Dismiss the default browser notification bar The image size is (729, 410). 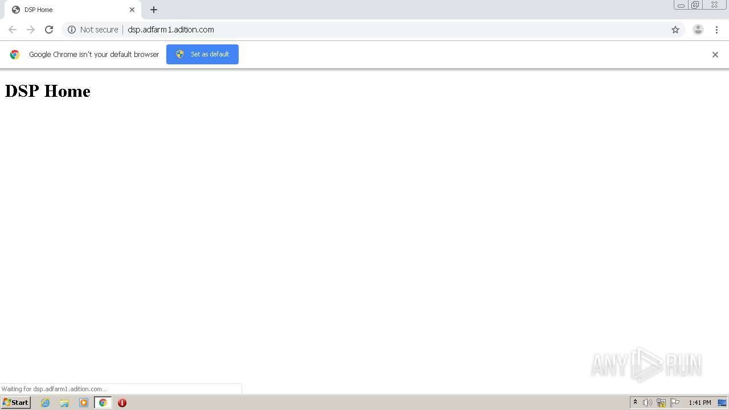[715, 55]
